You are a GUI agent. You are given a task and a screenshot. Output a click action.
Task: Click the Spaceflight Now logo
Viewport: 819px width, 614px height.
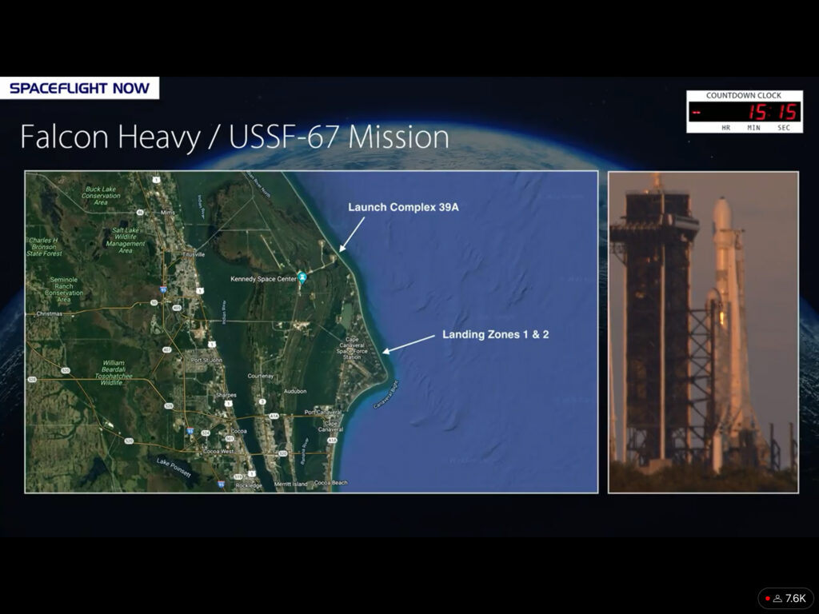pyautogui.click(x=80, y=88)
